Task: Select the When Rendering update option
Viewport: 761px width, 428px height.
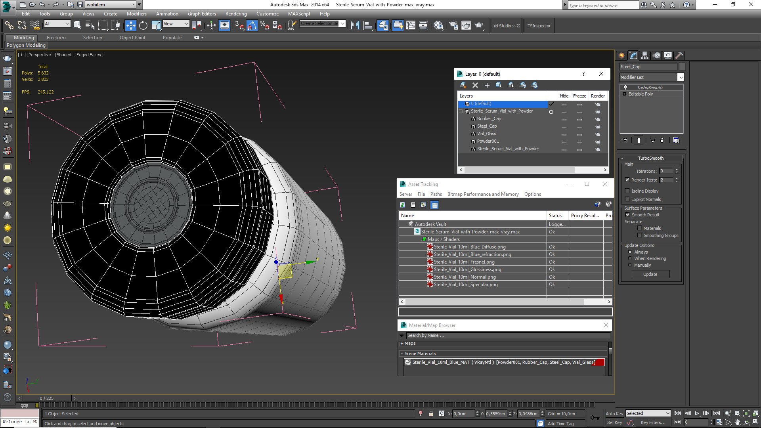Action: click(630, 258)
